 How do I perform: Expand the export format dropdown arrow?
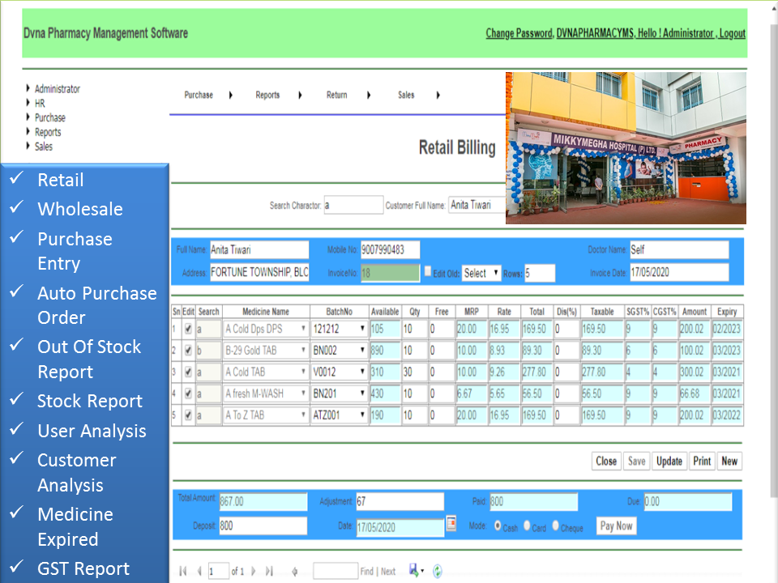click(x=423, y=571)
